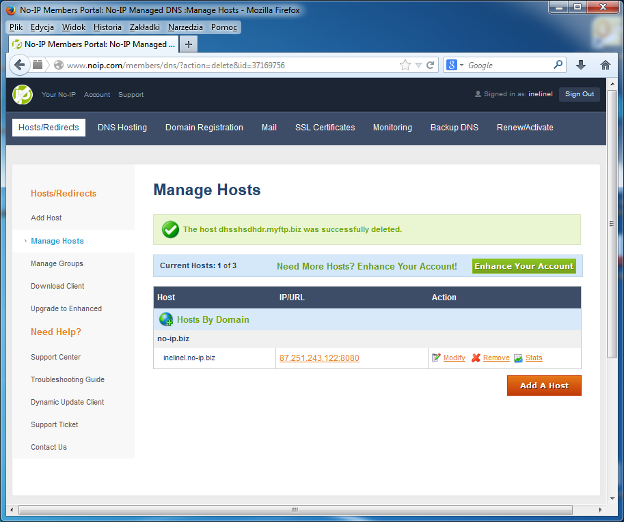Open Download Client sidebar link
The image size is (624, 522).
pyautogui.click(x=57, y=286)
